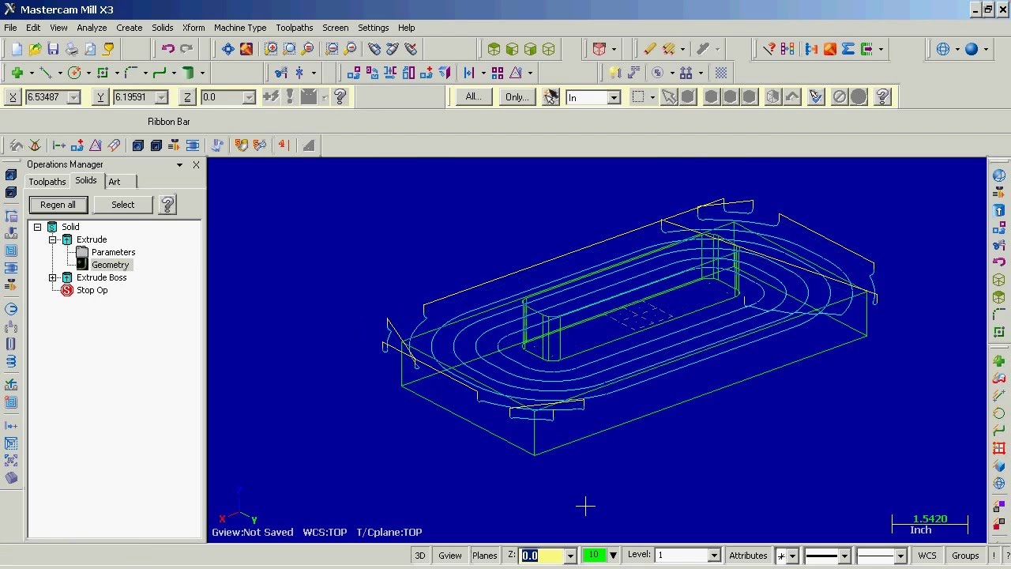Open the Machine Type menu
The height and width of the screenshot is (569, 1011).
click(x=240, y=28)
